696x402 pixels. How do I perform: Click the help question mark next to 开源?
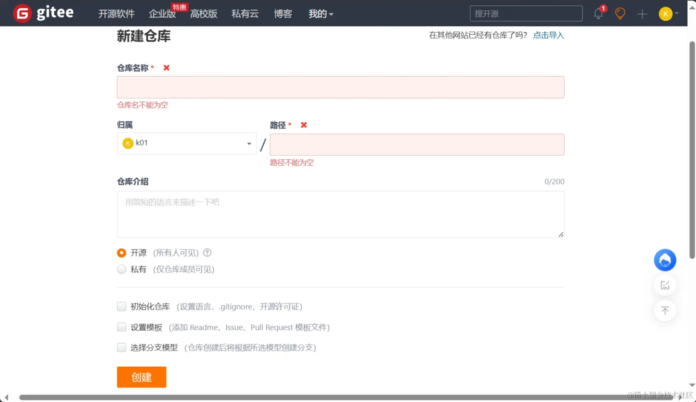click(x=207, y=252)
